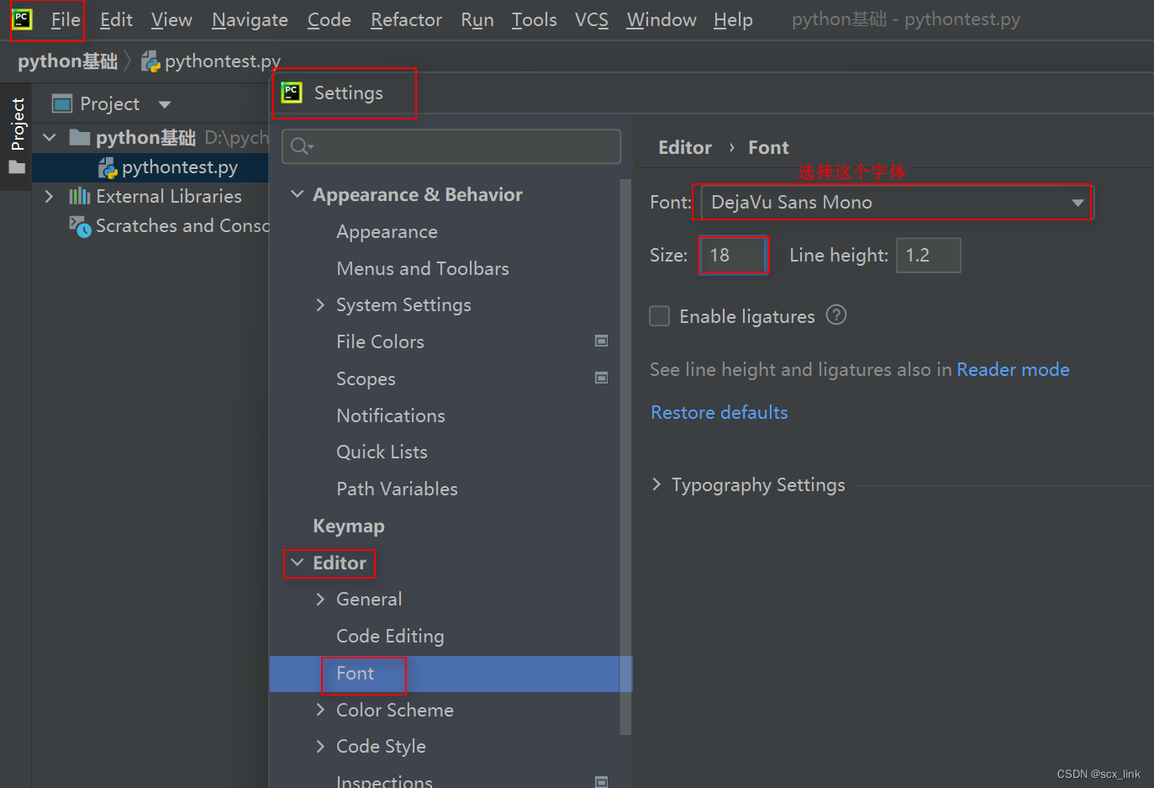Image resolution: width=1154 pixels, height=788 pixels.
Task: Open the Project view dropdown arrow
Action: tap(165, 104)
